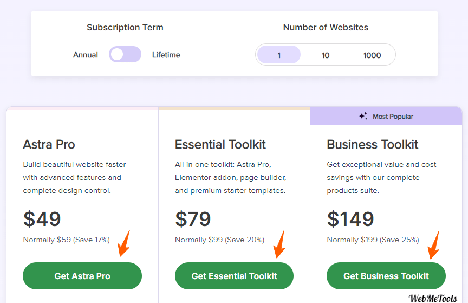Click the Annual label
468x303 pixels.
86,55
